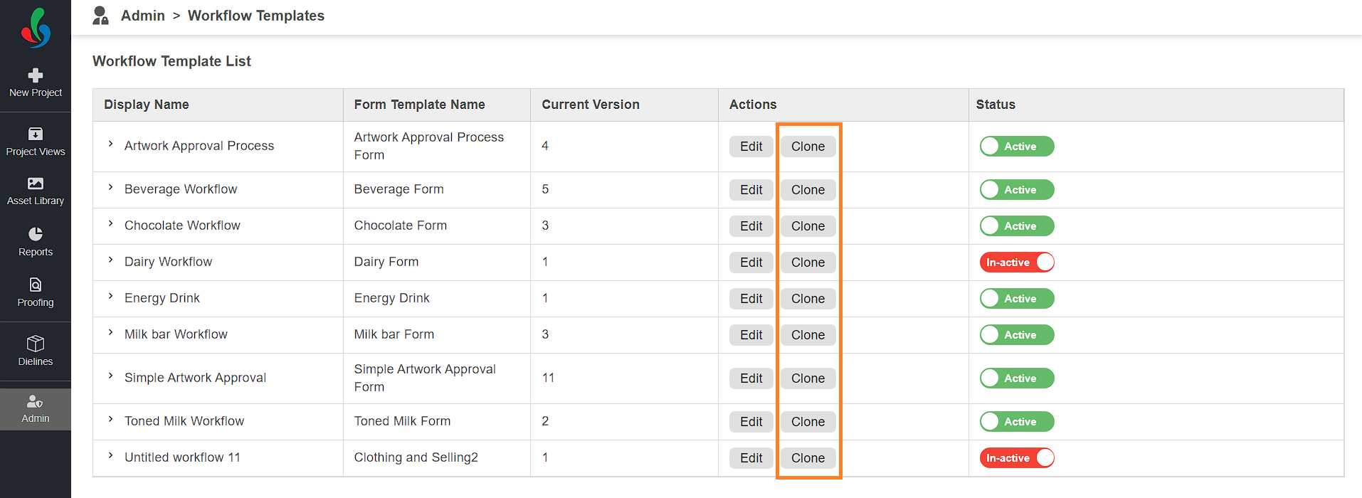The height and width of the screenshot is (498, 1362).
Task: Clone the Toned Milk Workflow template
Action: click(808, 422)
